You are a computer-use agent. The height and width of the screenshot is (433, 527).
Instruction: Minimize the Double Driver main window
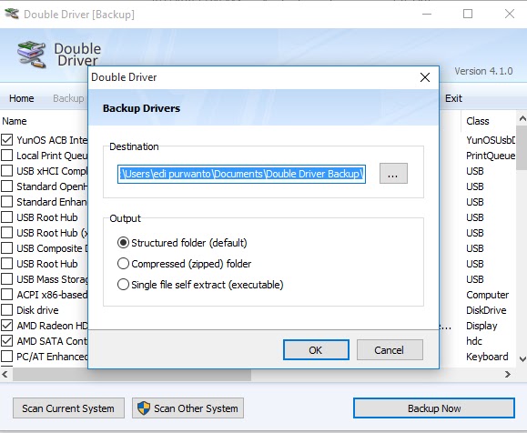[427, 14]
